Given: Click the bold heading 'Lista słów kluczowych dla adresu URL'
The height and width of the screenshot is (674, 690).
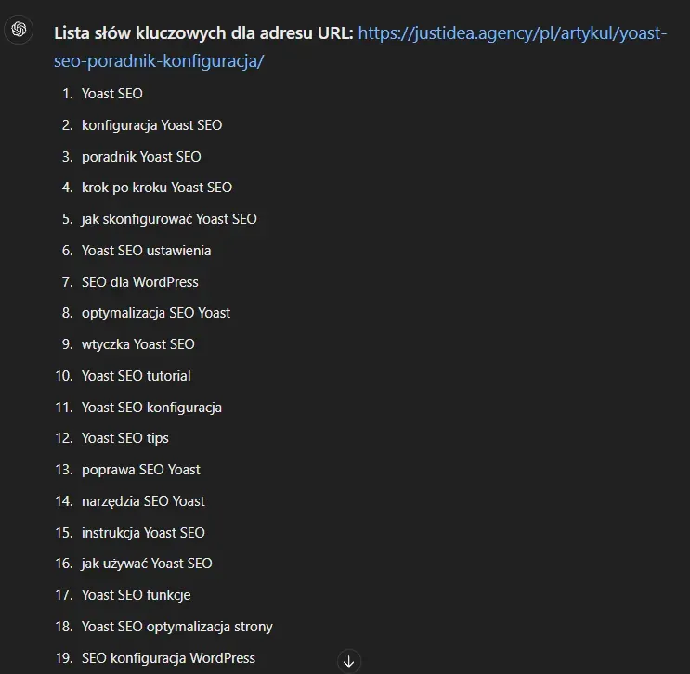Looking at the screenshot, I should [x=203, y=33].
